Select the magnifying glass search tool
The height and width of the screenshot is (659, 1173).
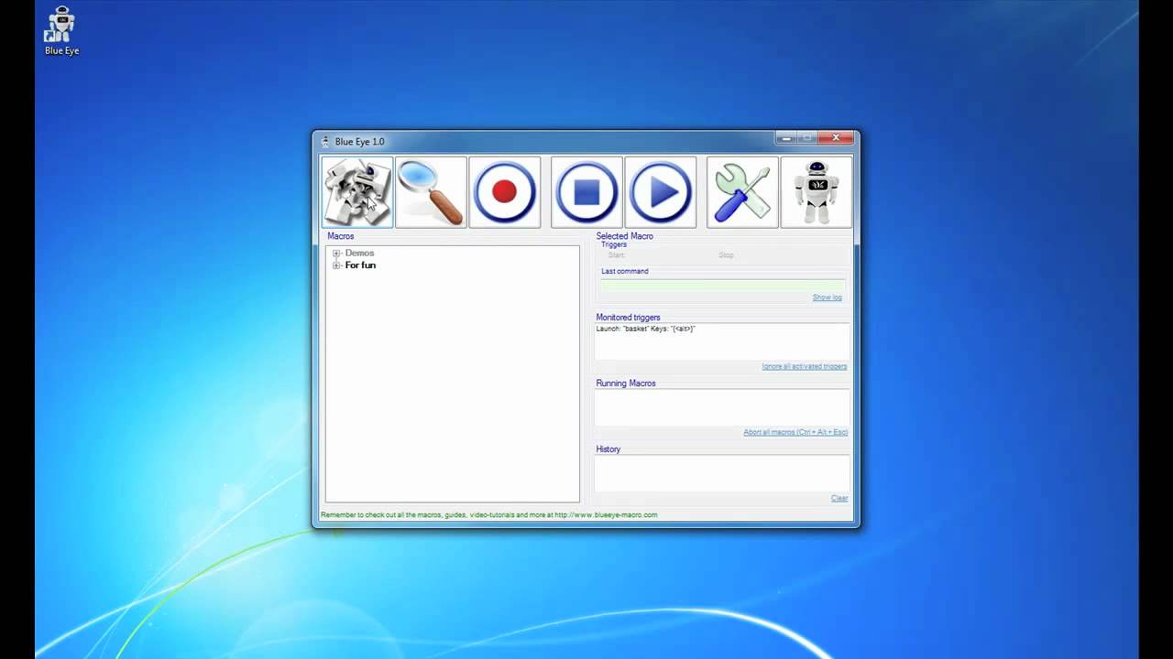[x=431, y=192]
